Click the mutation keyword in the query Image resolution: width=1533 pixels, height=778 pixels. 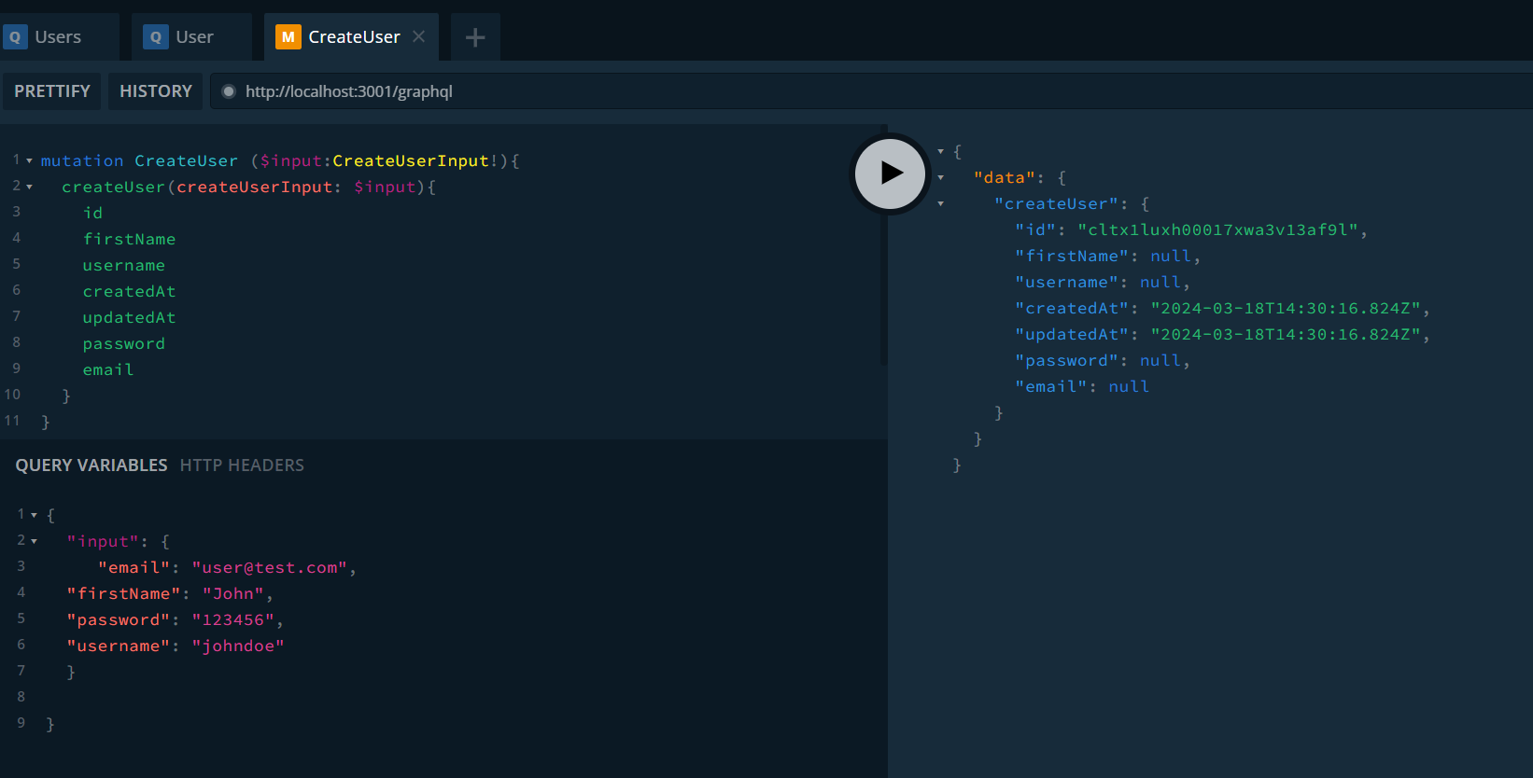[82, 161]
